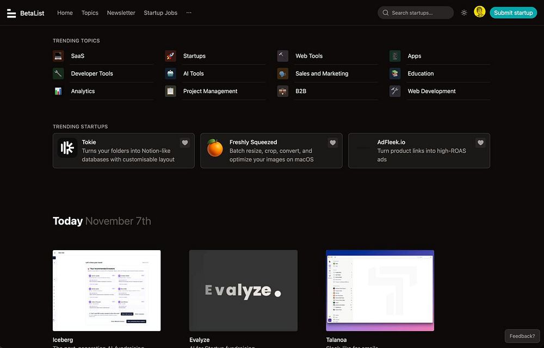Image resolution: width=544 pixels, height=348 pixels.
Task: Click the magnifier icon in search box
Action: (x=386, y=13)
